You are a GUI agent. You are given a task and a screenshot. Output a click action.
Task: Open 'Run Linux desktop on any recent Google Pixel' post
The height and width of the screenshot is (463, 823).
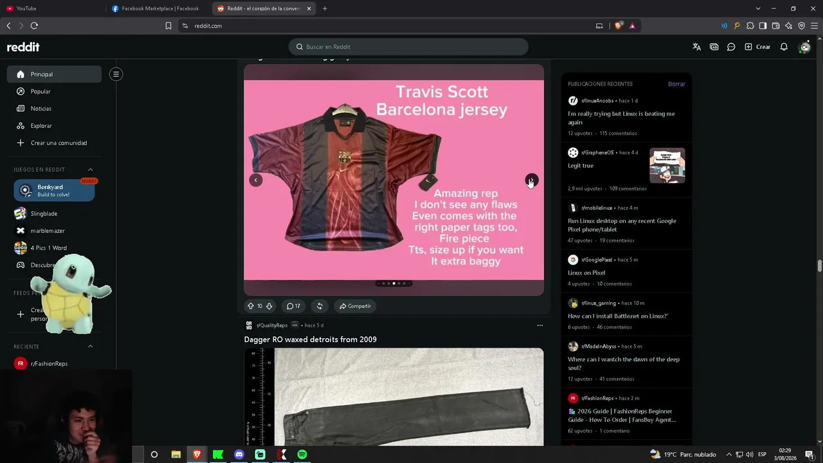click(x=622, y=225)
